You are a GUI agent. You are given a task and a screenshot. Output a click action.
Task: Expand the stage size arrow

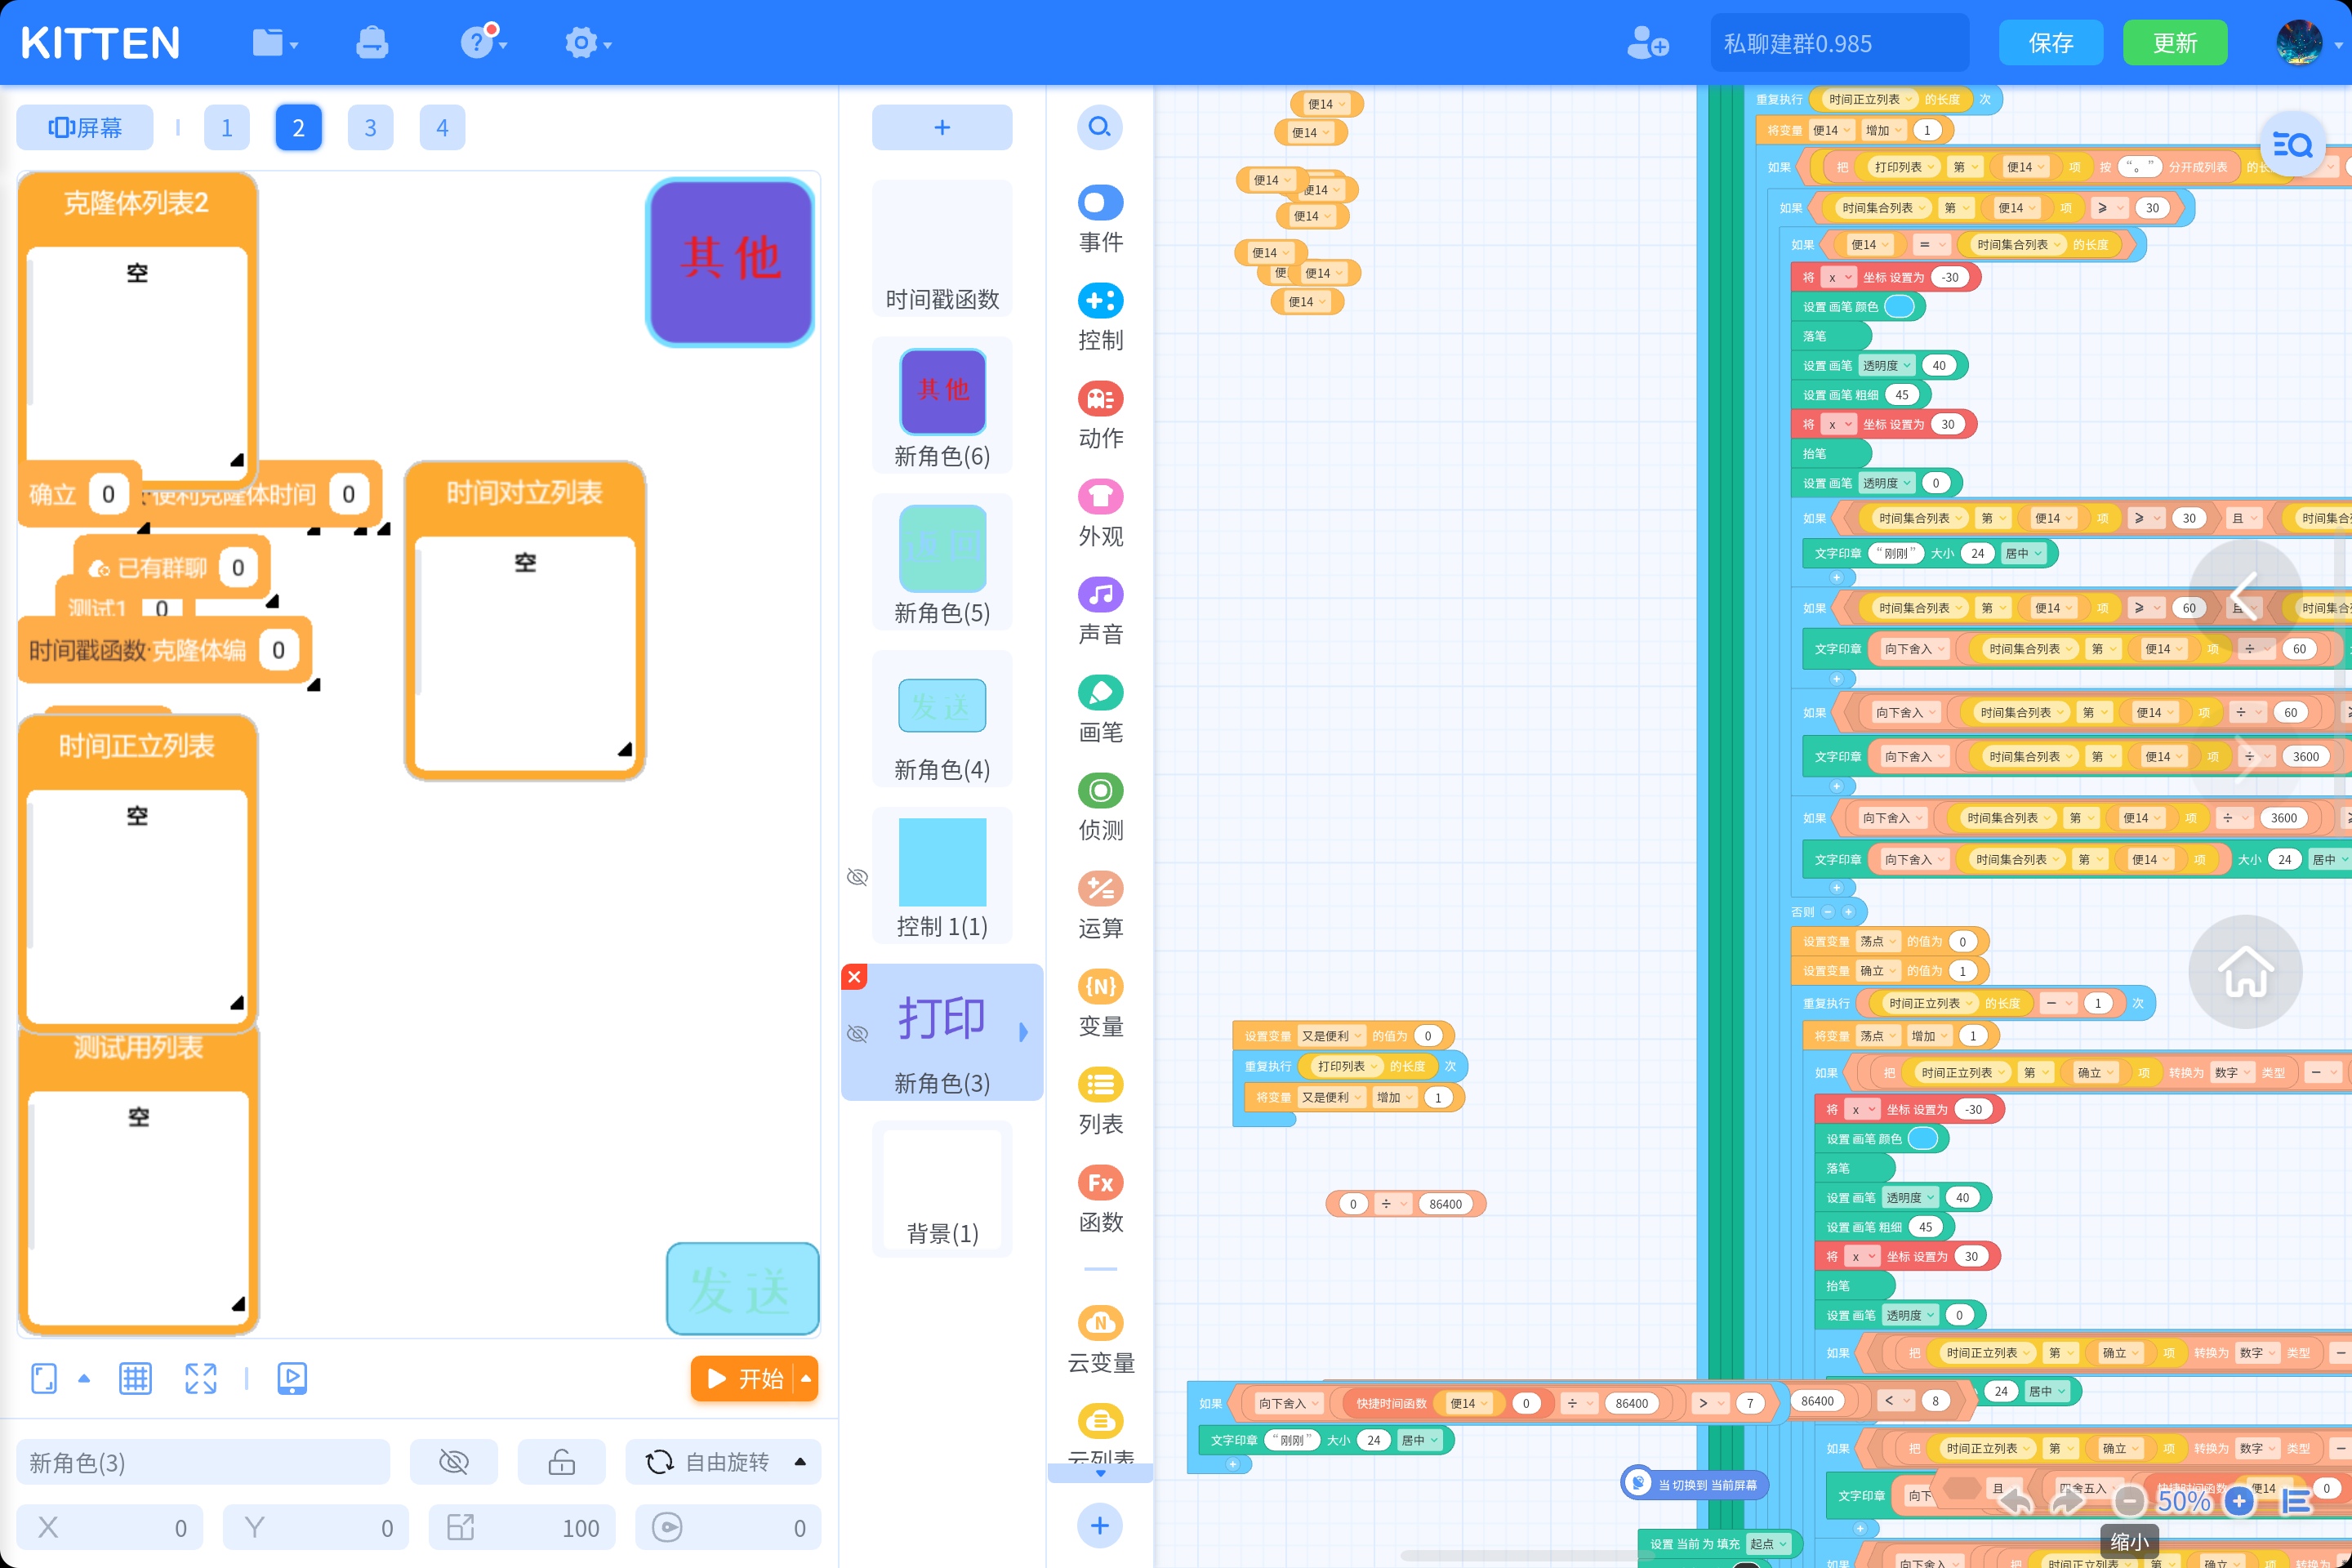point(84,1379)
